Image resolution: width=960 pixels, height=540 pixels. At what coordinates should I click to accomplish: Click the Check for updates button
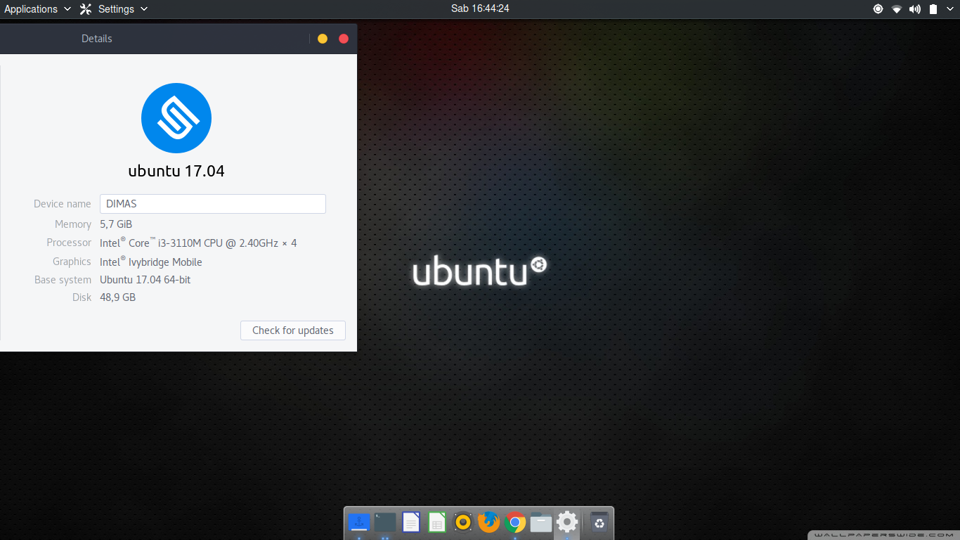(x=293, y=330)
